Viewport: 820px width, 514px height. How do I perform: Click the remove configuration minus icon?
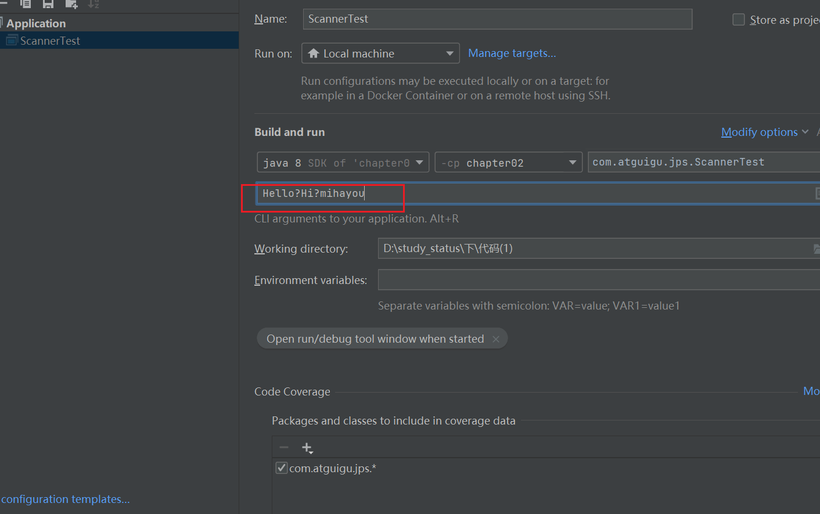3,3
